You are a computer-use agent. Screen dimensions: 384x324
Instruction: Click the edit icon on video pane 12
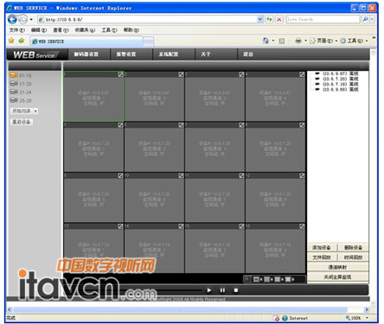(302, 175)
